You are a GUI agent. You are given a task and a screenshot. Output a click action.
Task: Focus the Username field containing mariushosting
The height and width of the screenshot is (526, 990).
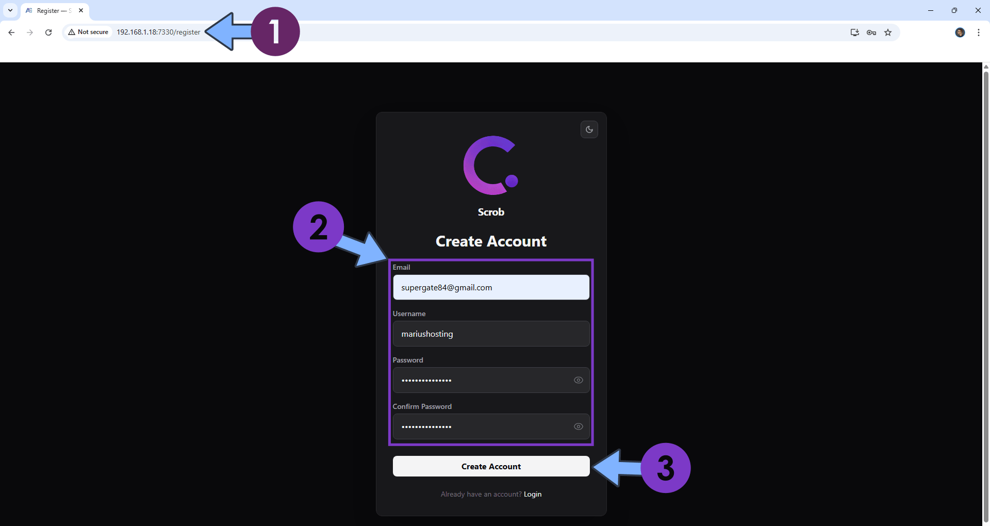(490, 334)
